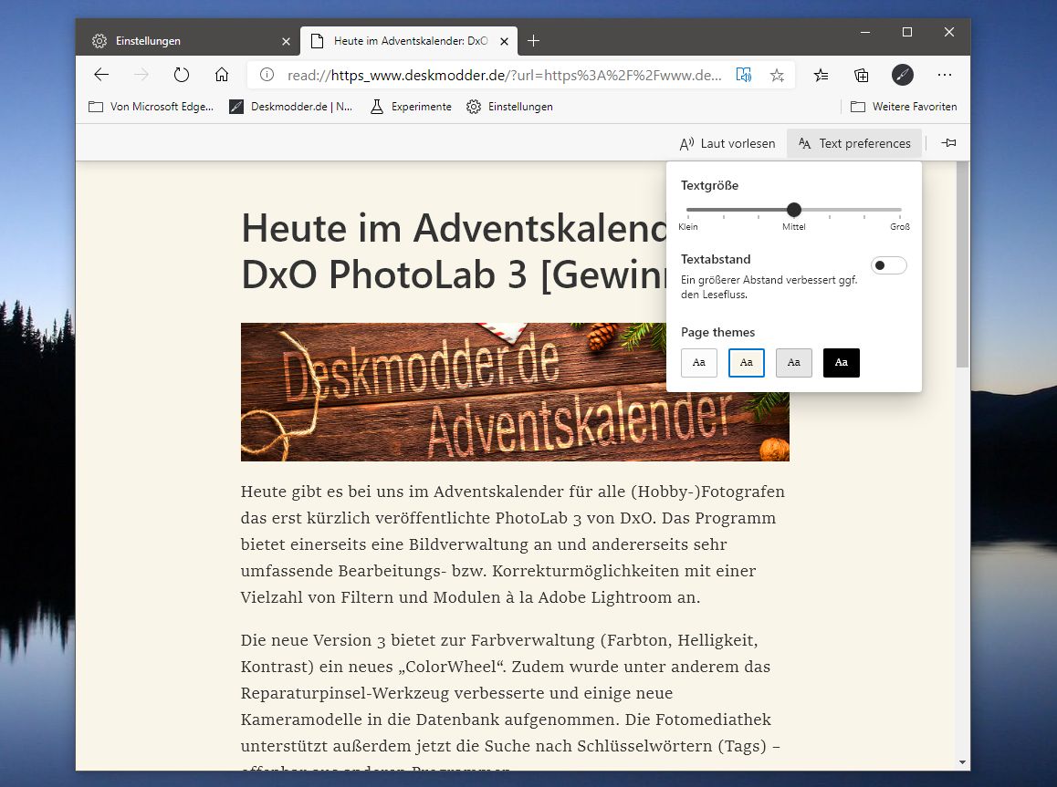Viewport: 1057px width, 787px height.
Task: Go back to the previous page
Action: (x=102, y=75)
